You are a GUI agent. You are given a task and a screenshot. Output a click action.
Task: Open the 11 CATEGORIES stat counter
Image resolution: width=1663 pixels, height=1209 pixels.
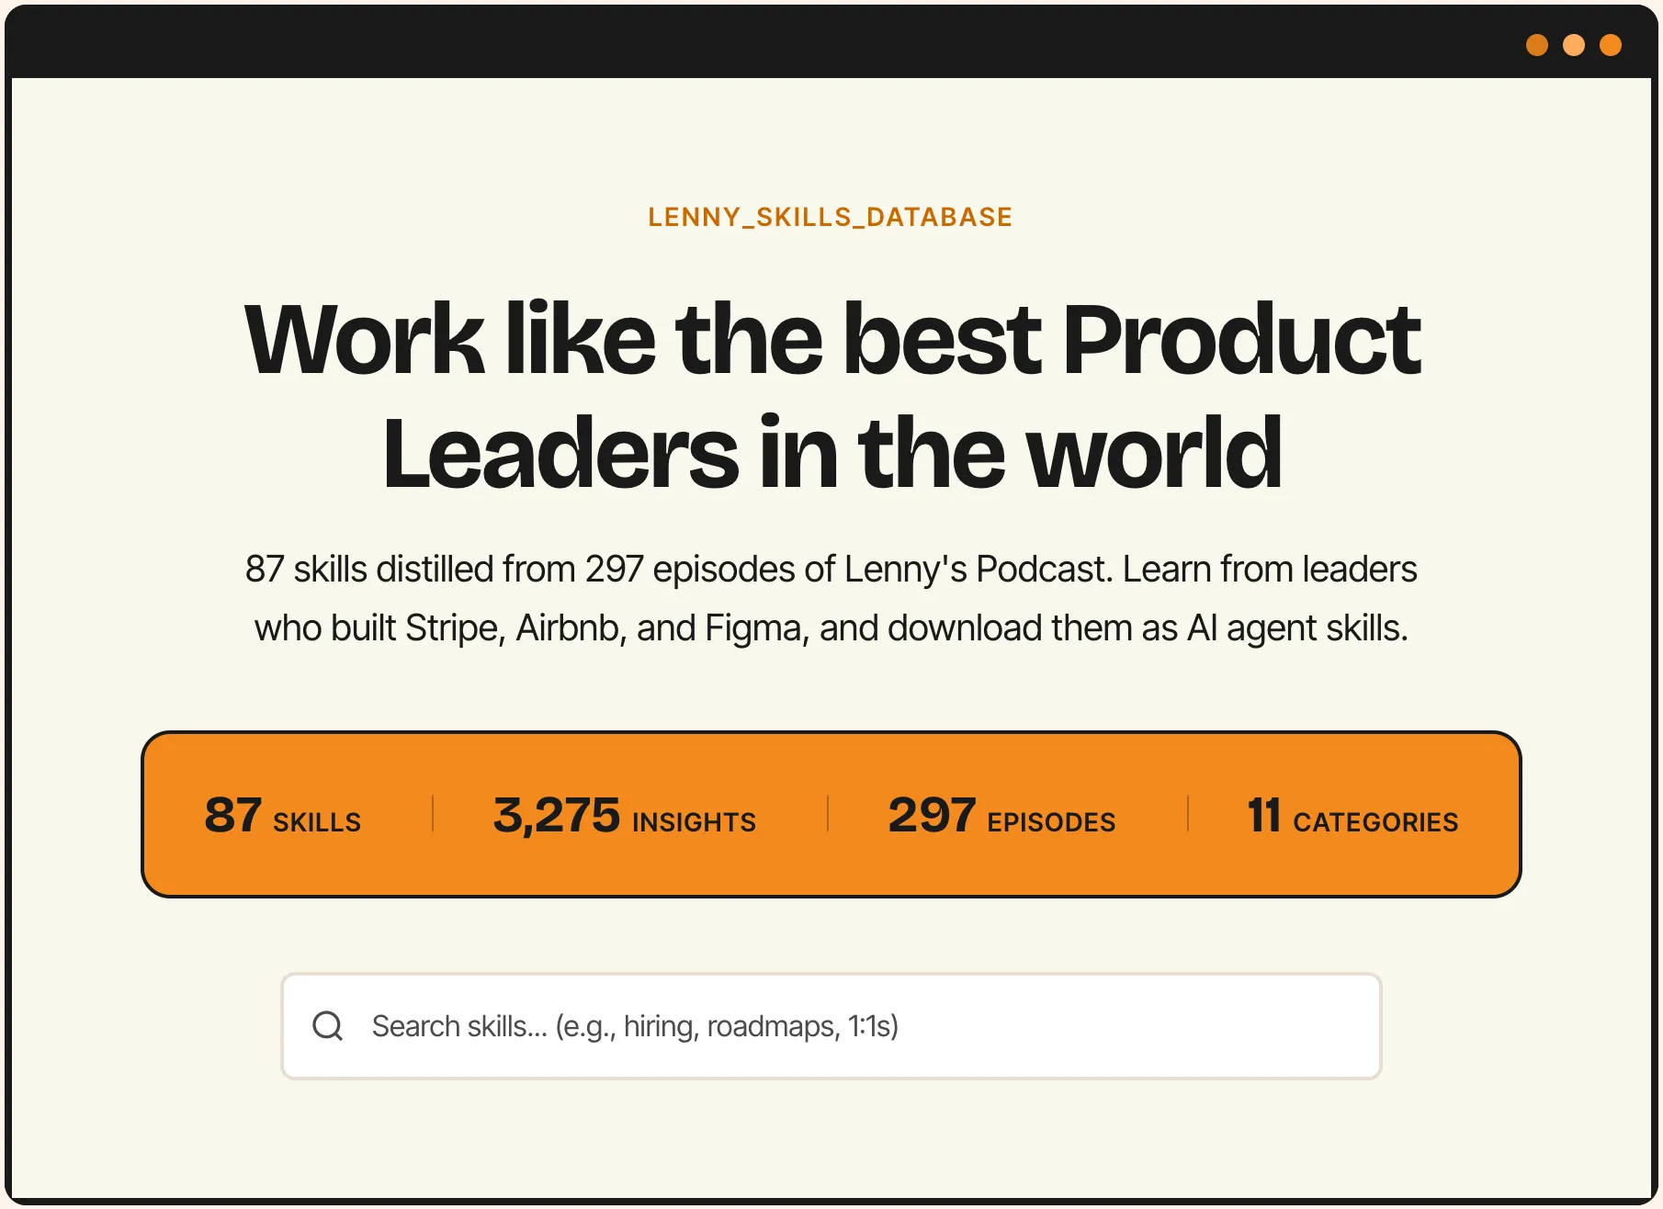1351,817
